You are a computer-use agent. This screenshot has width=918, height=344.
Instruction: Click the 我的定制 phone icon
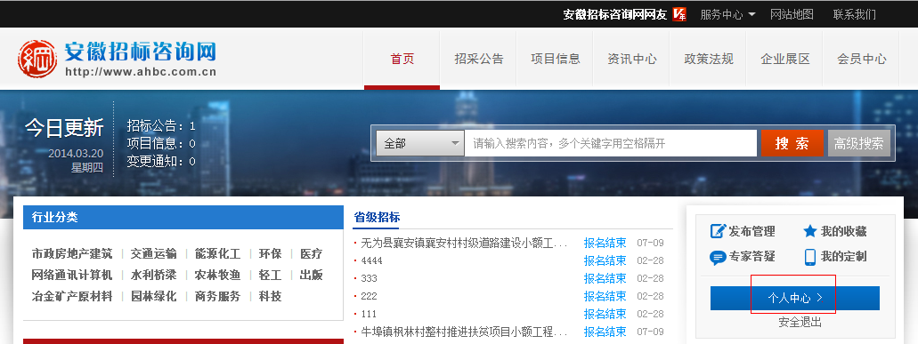[x=810, y=257]
